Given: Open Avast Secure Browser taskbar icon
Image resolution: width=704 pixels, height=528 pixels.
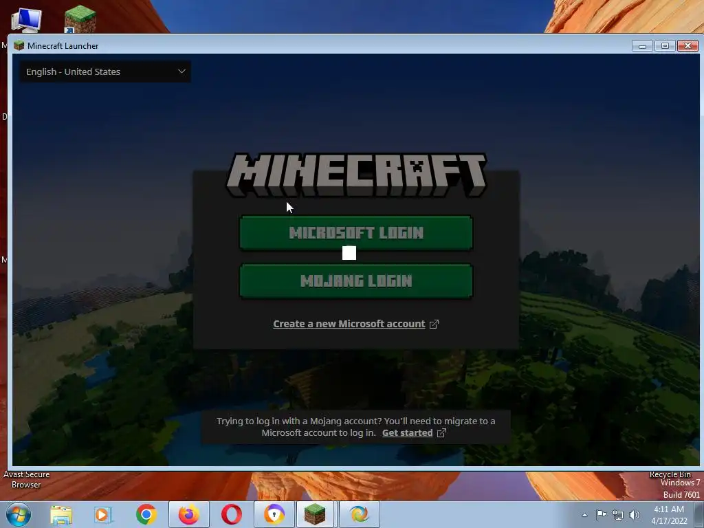Looking at the screenshot, I should pyautogui.click(x=274, y=514).
